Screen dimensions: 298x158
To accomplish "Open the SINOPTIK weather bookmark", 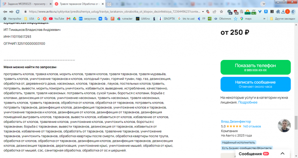I will tap(167, 19).
